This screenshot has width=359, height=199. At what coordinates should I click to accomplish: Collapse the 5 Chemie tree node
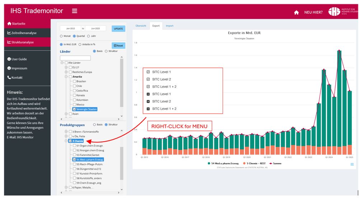click(x=66, y=141)
